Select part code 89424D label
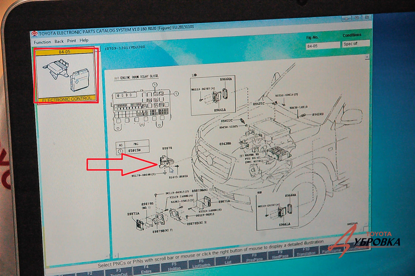 tap(317, 114)
